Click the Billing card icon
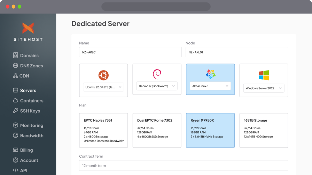The image size is (312, 175). (x=16, y=150)
